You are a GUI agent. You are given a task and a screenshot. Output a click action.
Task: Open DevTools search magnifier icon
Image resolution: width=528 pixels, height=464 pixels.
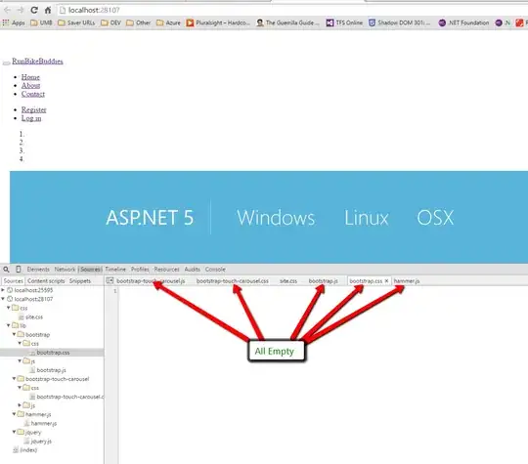coord(6,270)
